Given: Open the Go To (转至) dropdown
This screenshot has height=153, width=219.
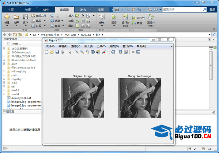Looking at the screenshot, I should (x=62, y=21).
